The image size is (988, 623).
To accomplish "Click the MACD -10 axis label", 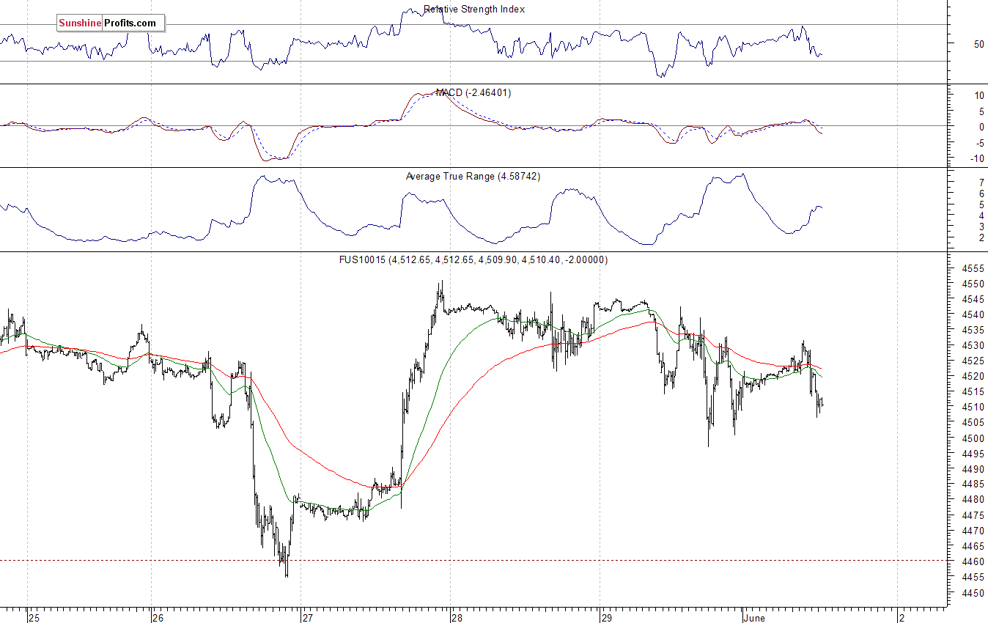I will 977,158.
